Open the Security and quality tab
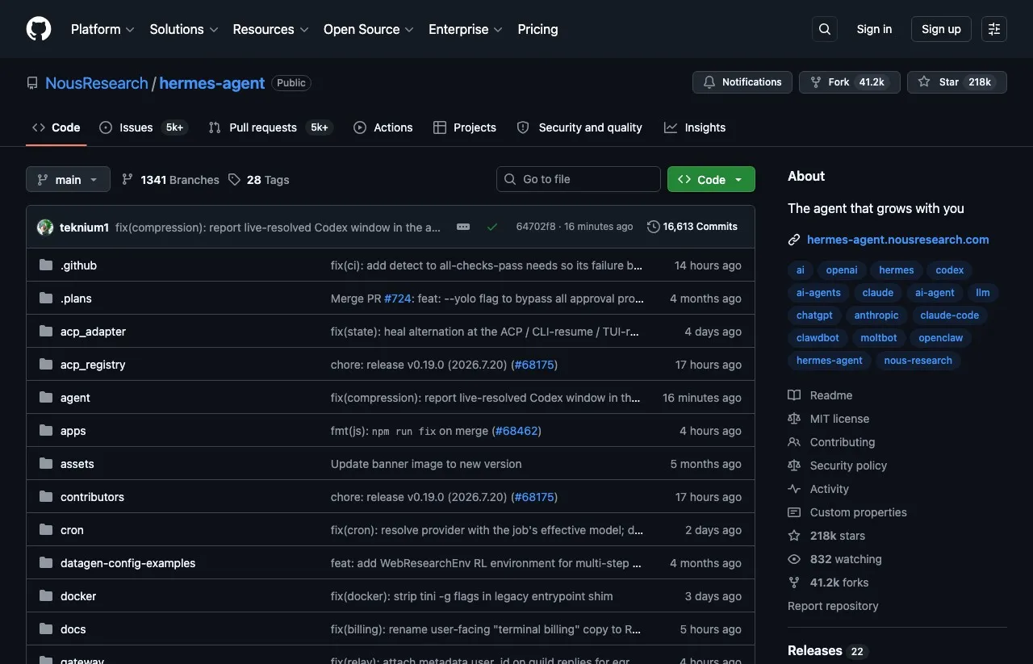This screenshot has height=664, width=1033. [579, 127]
